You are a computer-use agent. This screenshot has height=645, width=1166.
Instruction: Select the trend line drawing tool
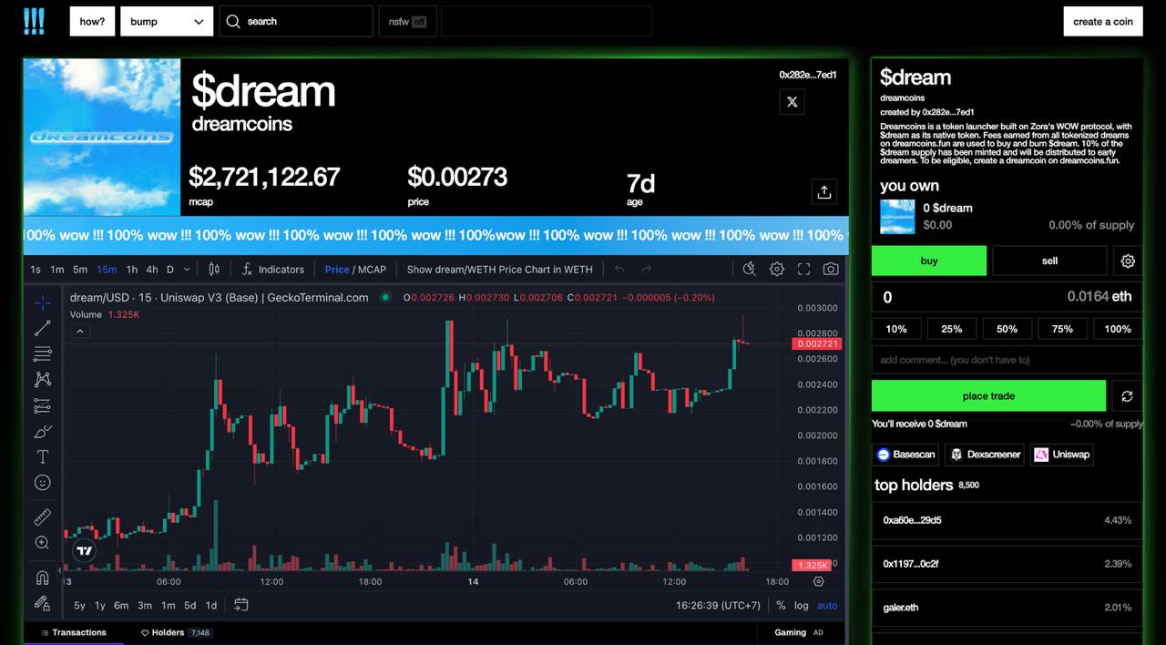coord(42,328)
